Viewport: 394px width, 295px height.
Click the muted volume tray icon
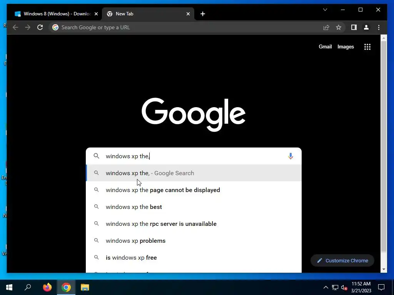point(344,287)
